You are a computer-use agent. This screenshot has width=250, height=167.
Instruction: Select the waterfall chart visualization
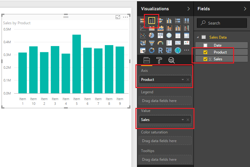tap(187, 28)
